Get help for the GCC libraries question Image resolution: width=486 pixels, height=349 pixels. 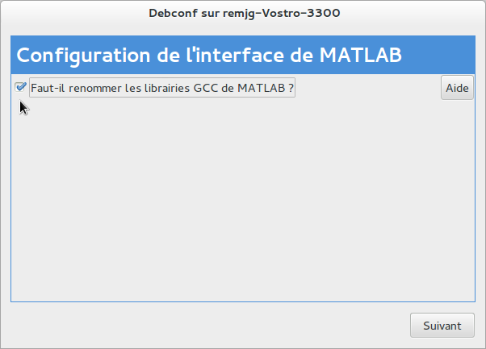pos(457,88)
